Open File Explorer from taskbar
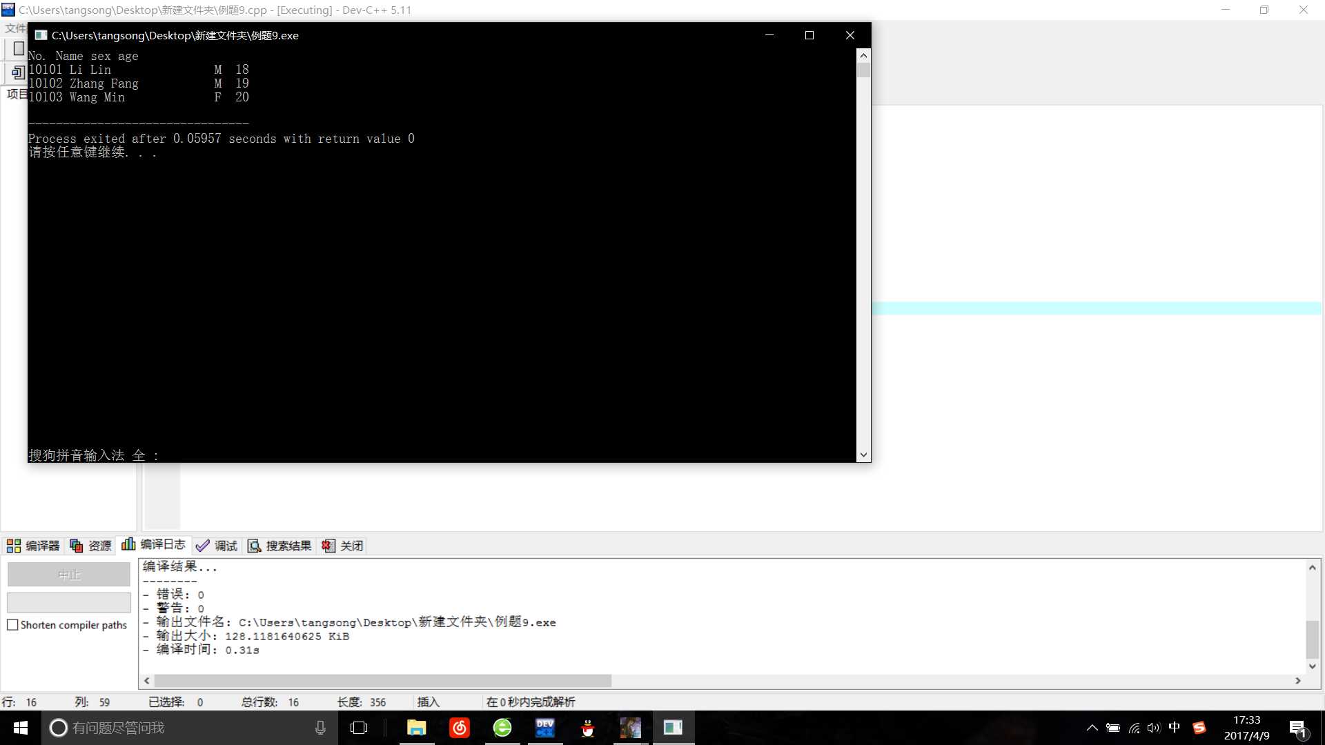The height and width of the screenshot is (745, 1325). point(416,728)
